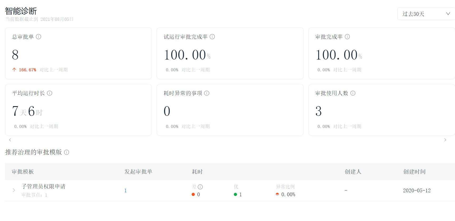455x221 pixels.
Task: Click the 异常比例 half-red indicator
Action: [277, 194]
